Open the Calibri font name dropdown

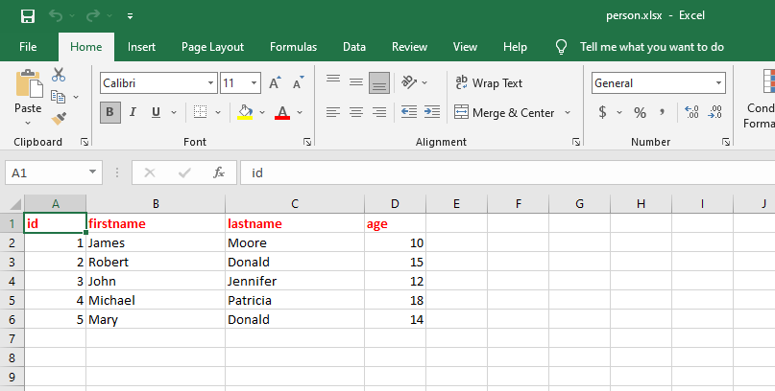pyautogui.click(x=211, y=83)
